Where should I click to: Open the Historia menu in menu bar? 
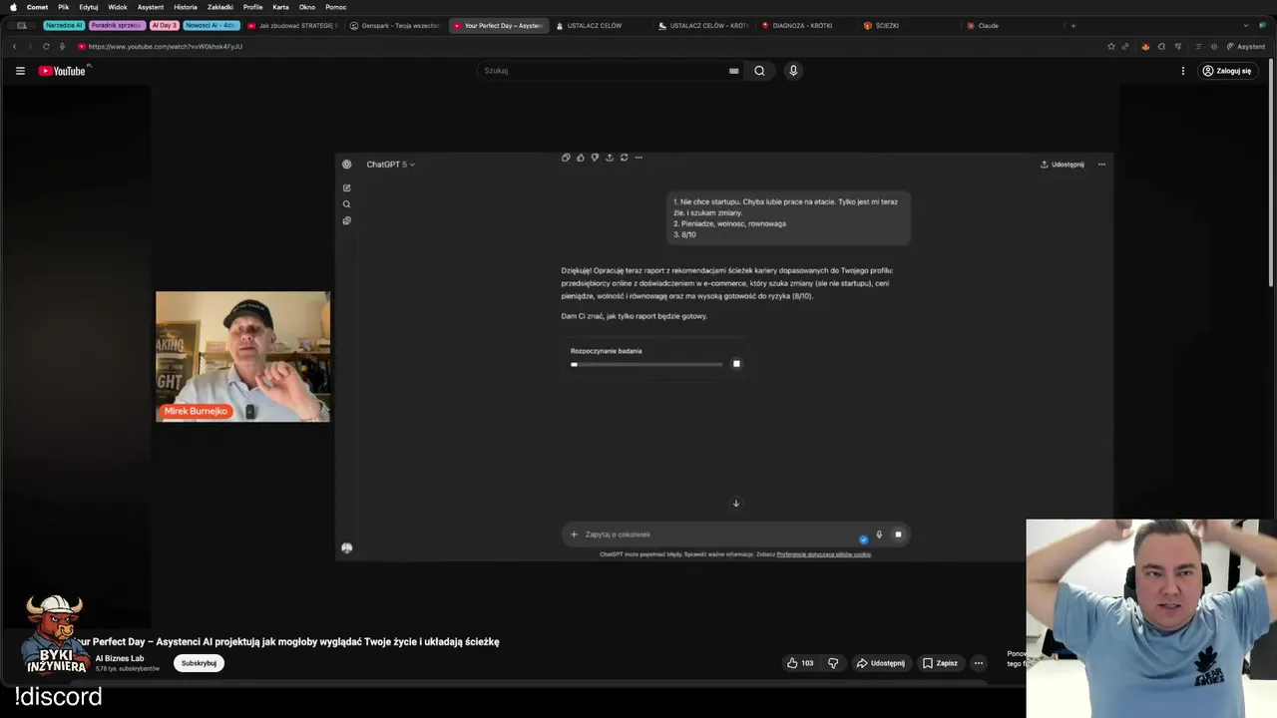186,7
